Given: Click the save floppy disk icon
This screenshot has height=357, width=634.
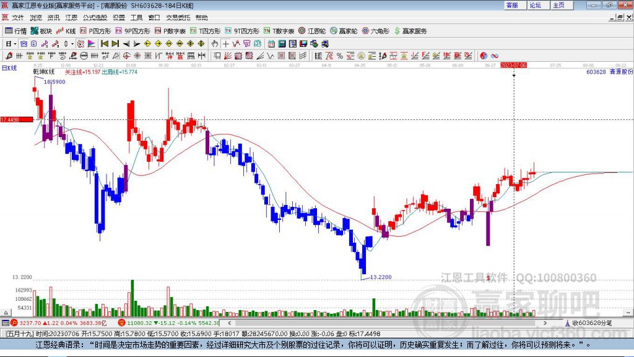Looking at the screenshot, I should 303,44.
